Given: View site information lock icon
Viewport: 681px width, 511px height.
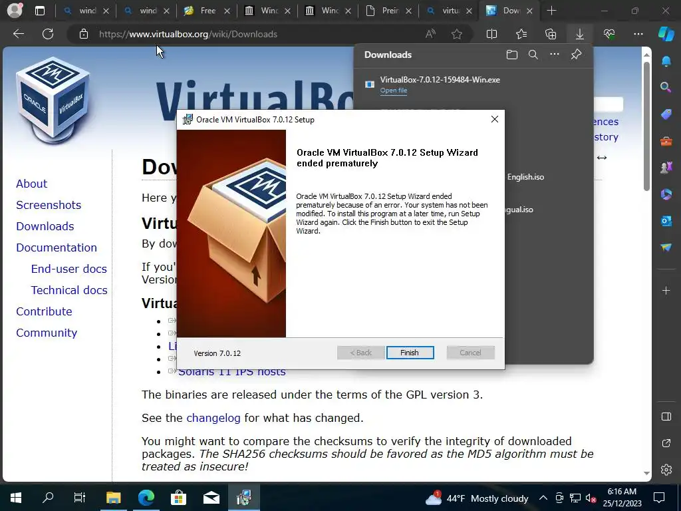Looking at the screenshot, I should pos(84,34).
